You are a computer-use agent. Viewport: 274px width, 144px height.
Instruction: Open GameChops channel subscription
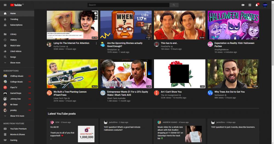pos(17,93)
